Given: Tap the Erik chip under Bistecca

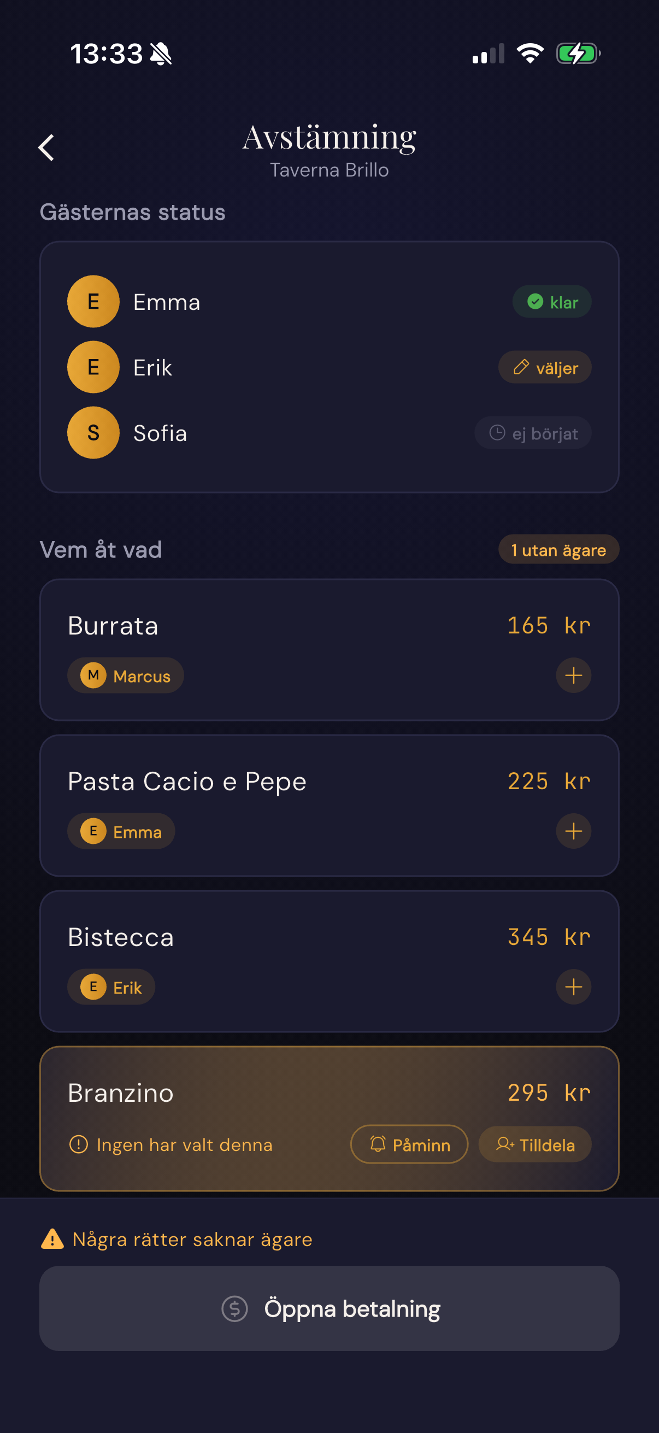Looking at the screenshot, I should (111, 988).
